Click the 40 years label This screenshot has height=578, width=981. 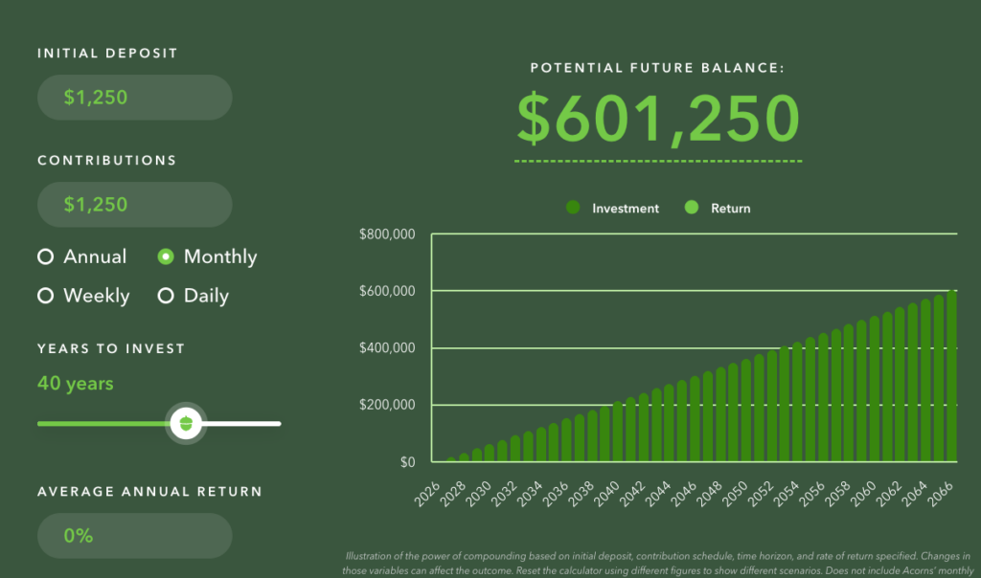[x=76, y=384]
